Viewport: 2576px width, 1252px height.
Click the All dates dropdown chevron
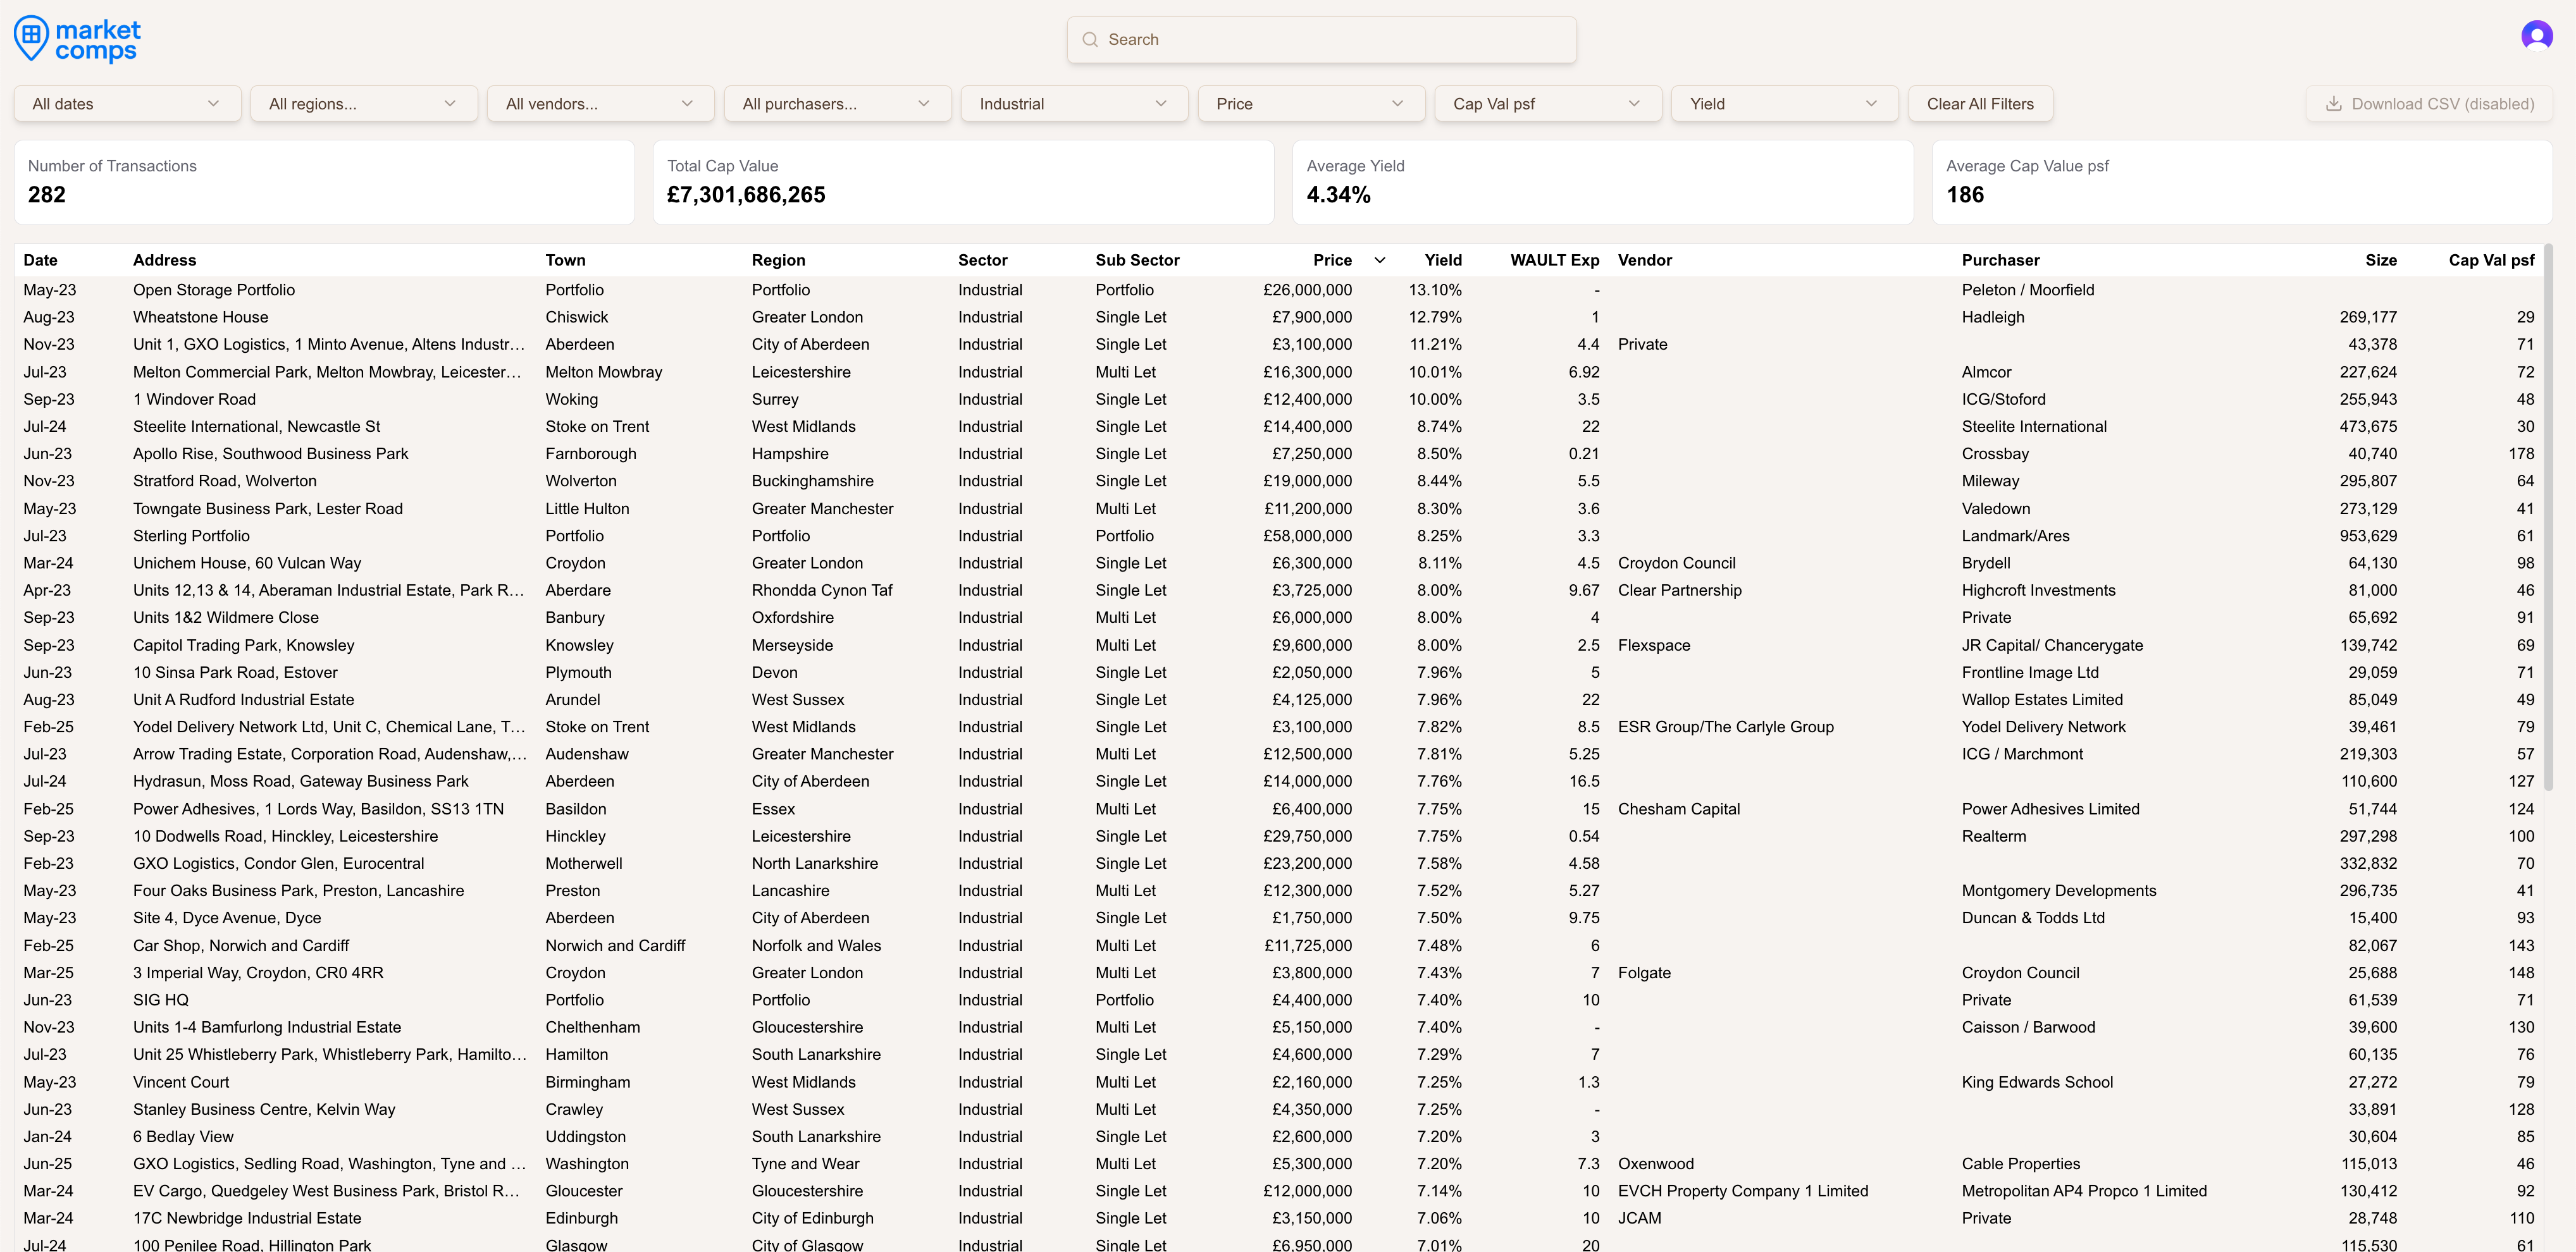point(212,103)
